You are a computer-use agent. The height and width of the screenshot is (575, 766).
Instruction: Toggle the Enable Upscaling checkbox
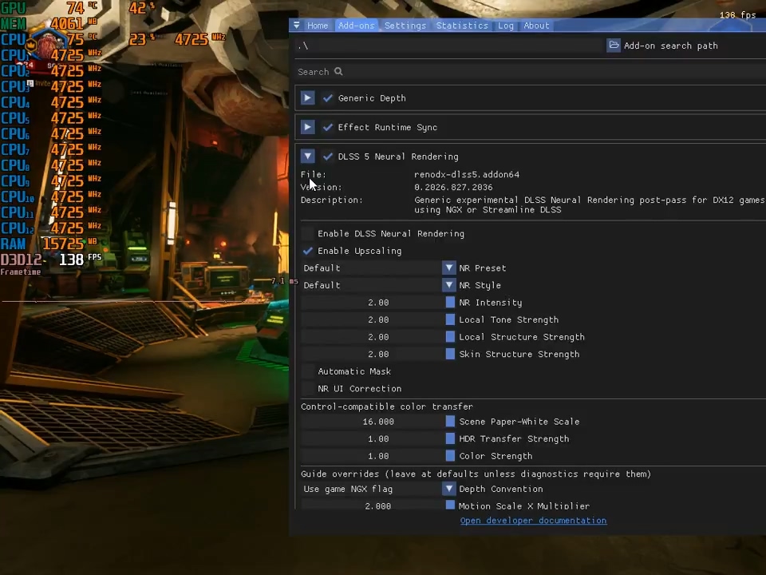[x=308, y=251]
